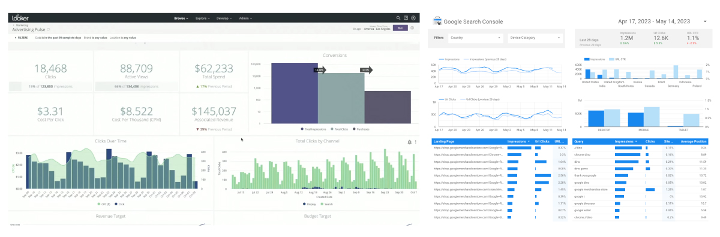Favorite the Advertising Pulse dashboard

(x=49, y=29)
